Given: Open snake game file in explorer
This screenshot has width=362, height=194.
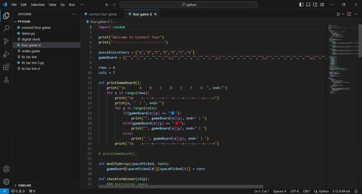Looking at the screenshot, I should coord(31,51).
